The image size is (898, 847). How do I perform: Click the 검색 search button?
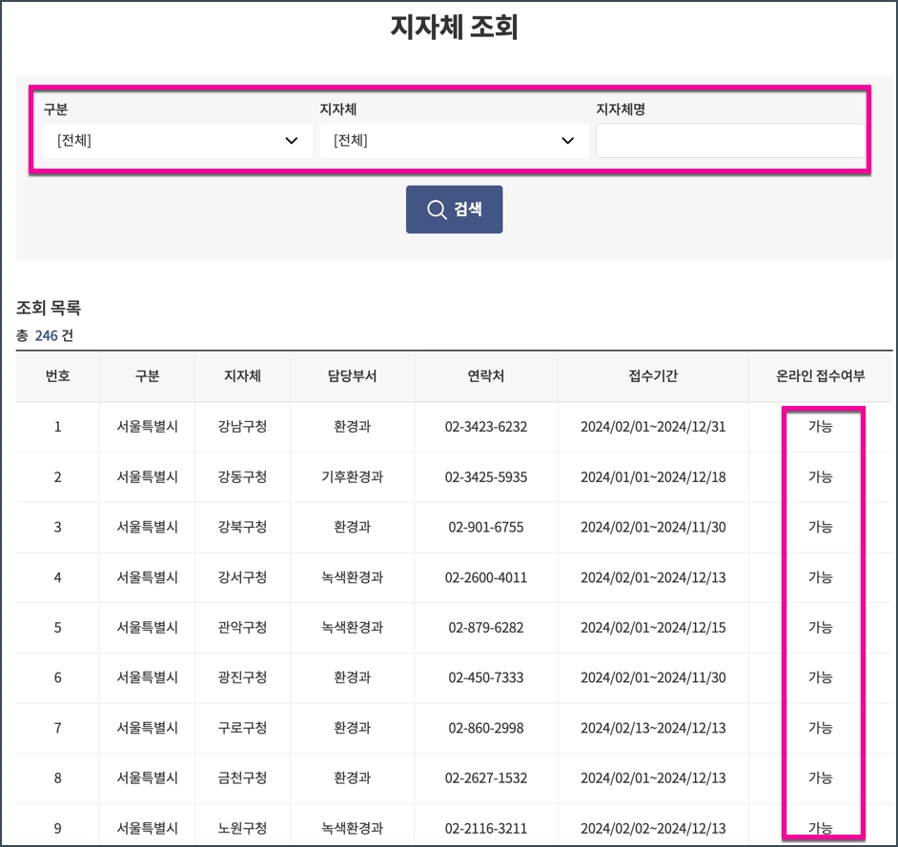point(454,210)
